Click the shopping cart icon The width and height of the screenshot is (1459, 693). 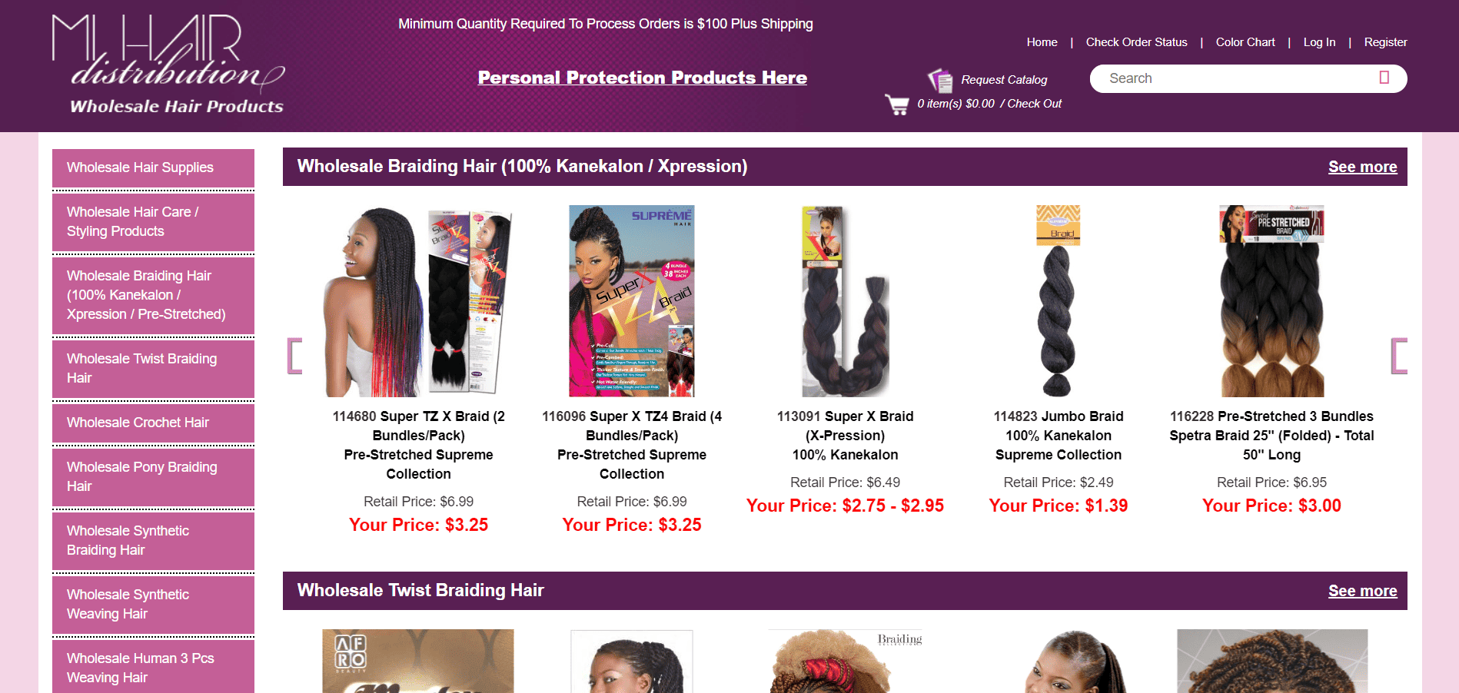pyautogui.click(x=897, y=104)
